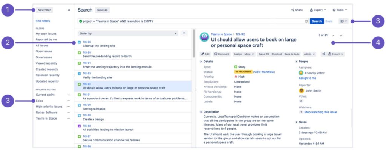The image size is (386, 150).
Task: Open Not so Software options ellipsis
Action: point(68,112)
